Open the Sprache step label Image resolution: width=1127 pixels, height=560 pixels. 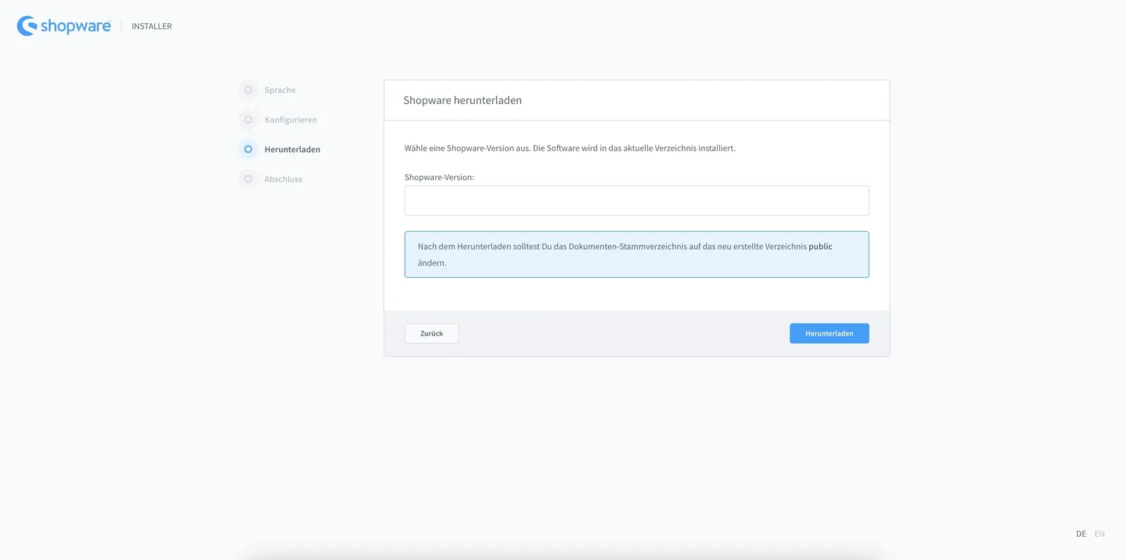pyautogui.click(x=280, y=90)
